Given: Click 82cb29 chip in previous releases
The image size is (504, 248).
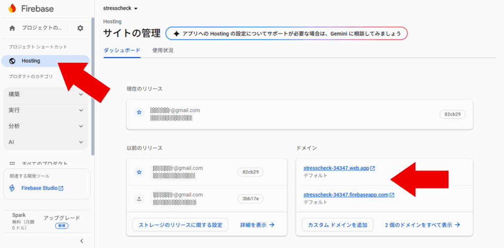Looking at the screenshot, I should 251,172.
